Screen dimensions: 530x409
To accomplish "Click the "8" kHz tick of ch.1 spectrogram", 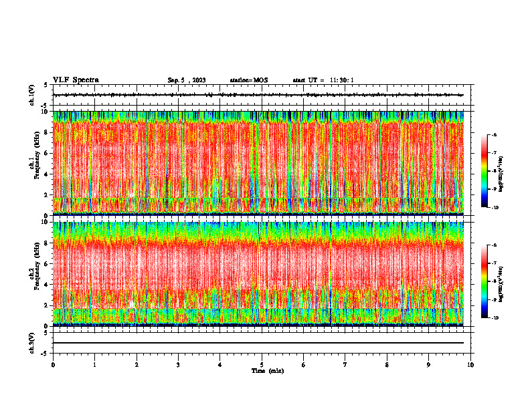I will [47, 132].
